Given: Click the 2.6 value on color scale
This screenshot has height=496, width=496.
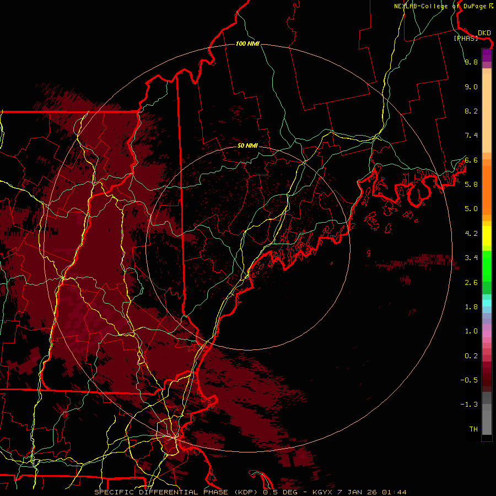Looking at the screenshot, I should pos(471,283).
